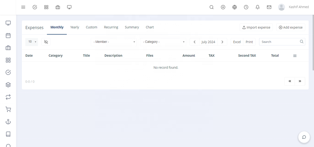This screenshot has width=314, height=147.
Task: Open the Category filter dropdown
Action: click(x=163, y=42)
